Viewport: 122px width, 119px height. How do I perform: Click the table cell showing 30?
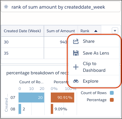click(22, 42)
